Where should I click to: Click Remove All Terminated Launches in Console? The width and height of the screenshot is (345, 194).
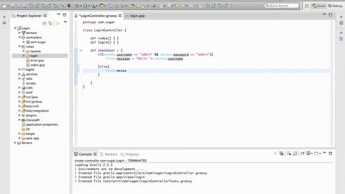tap(281, 153)
